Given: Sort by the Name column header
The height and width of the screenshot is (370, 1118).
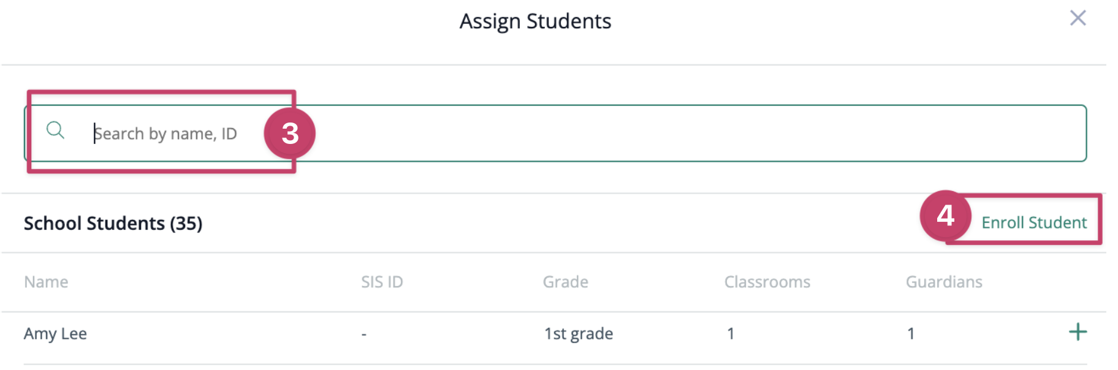Looking at the screenshot, I should point(46,282).
